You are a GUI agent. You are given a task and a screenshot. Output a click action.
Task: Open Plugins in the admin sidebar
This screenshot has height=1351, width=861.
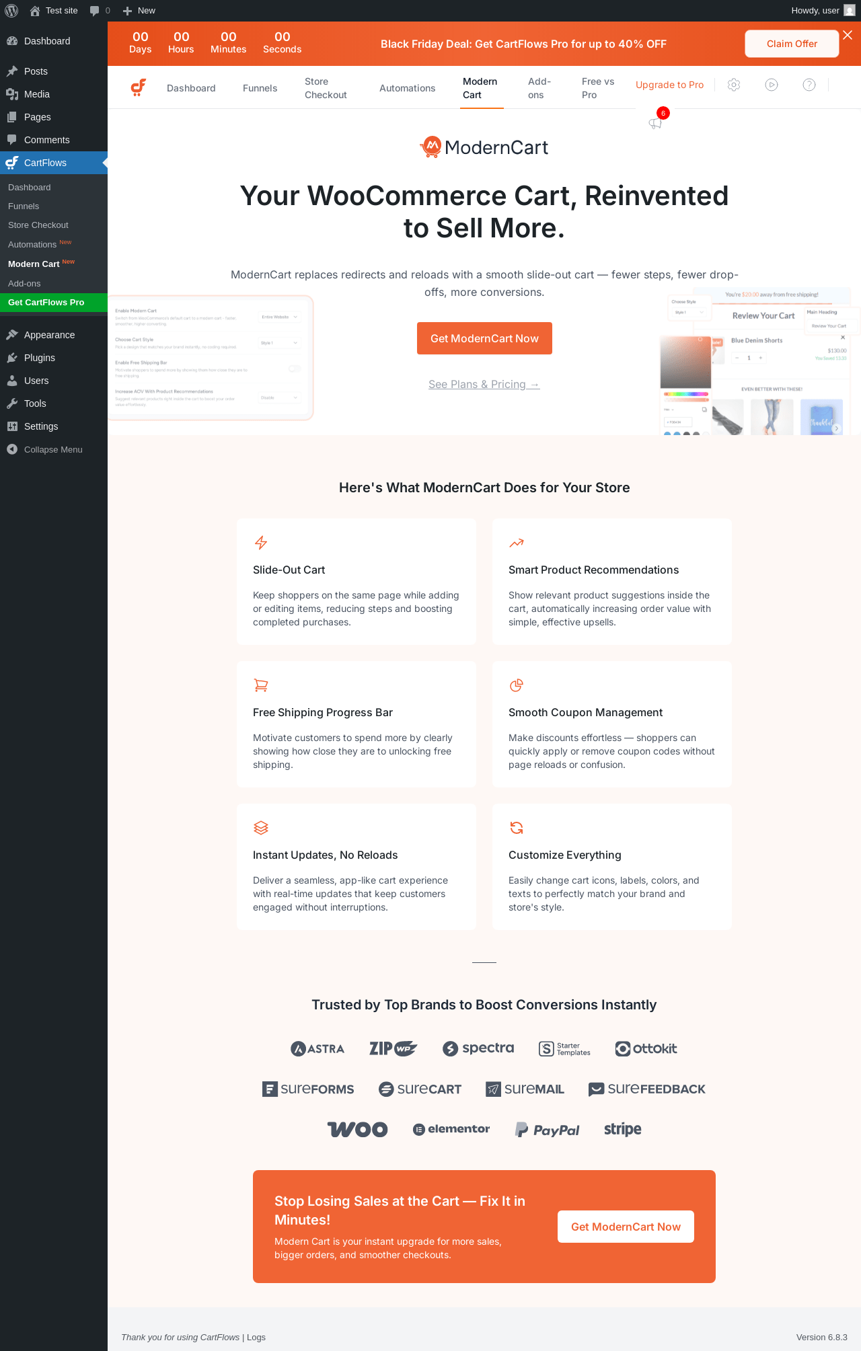coord(54,358)
